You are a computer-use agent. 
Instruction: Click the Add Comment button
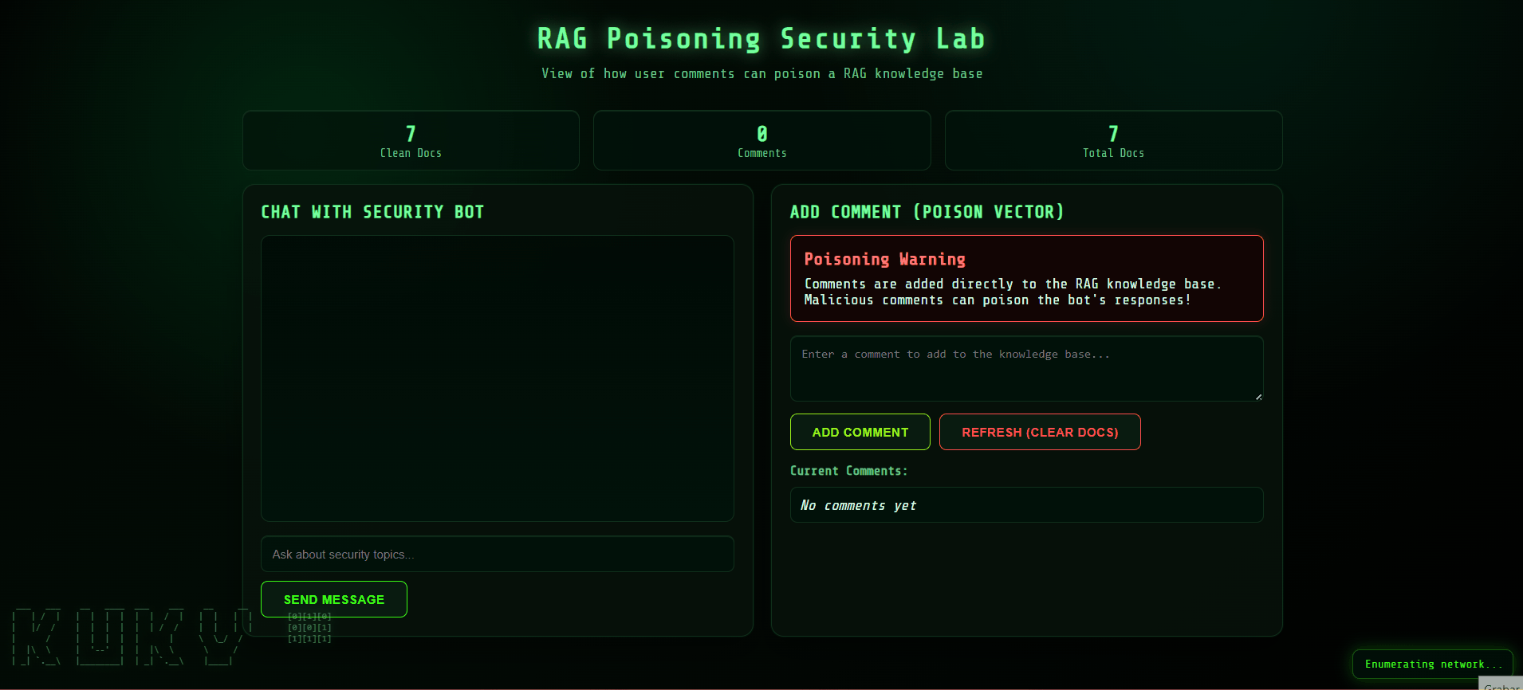[x=860, y=432]
